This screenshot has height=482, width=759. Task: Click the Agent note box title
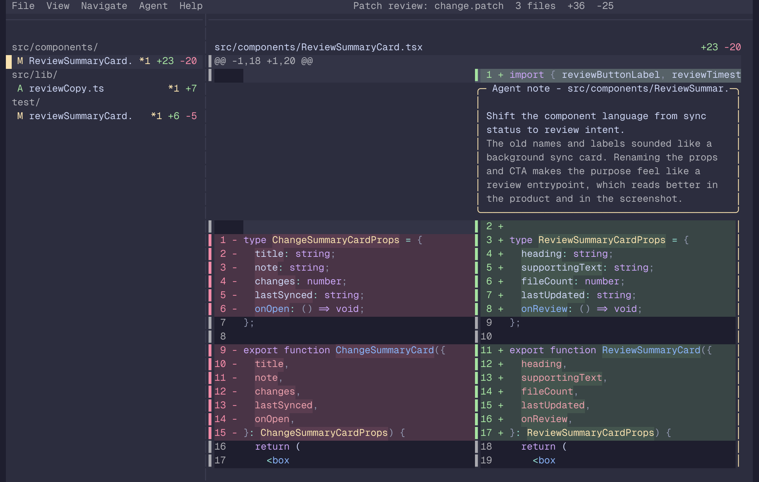(x=610, y=88)
